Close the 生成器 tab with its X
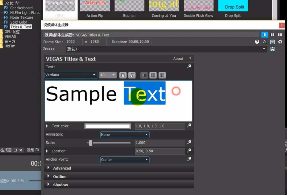287x195 pixels. (x=21, y=150)
